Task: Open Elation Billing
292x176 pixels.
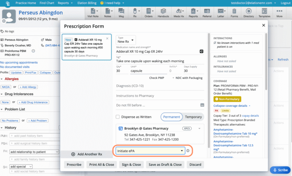Action: point(87,3)
